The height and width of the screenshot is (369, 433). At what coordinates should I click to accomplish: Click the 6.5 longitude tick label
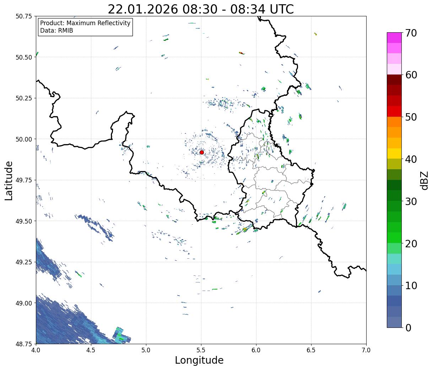click(x=311, y=350)
